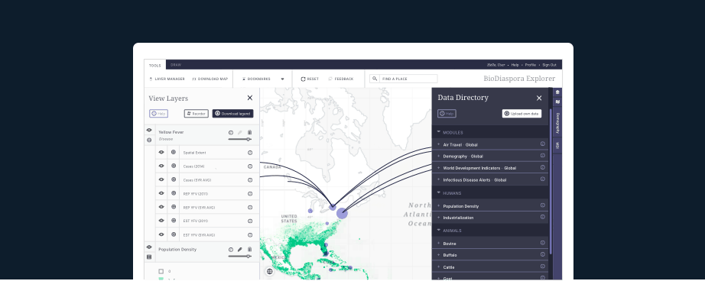Edit Population Density layer via pencil icon
Screen dimensions: 705x281
tap(239, 250)
